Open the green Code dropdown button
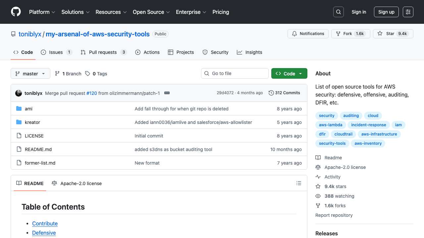The height and width of the screenshot is (238, 424). point(289,73)
